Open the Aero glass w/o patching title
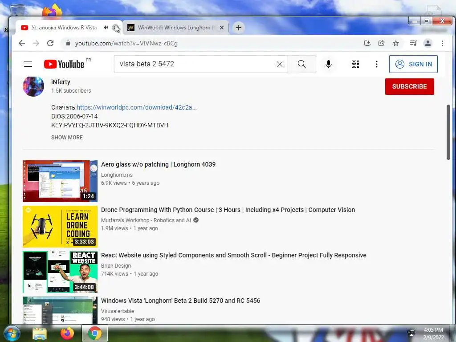456x342 pixels. point(158,164)
